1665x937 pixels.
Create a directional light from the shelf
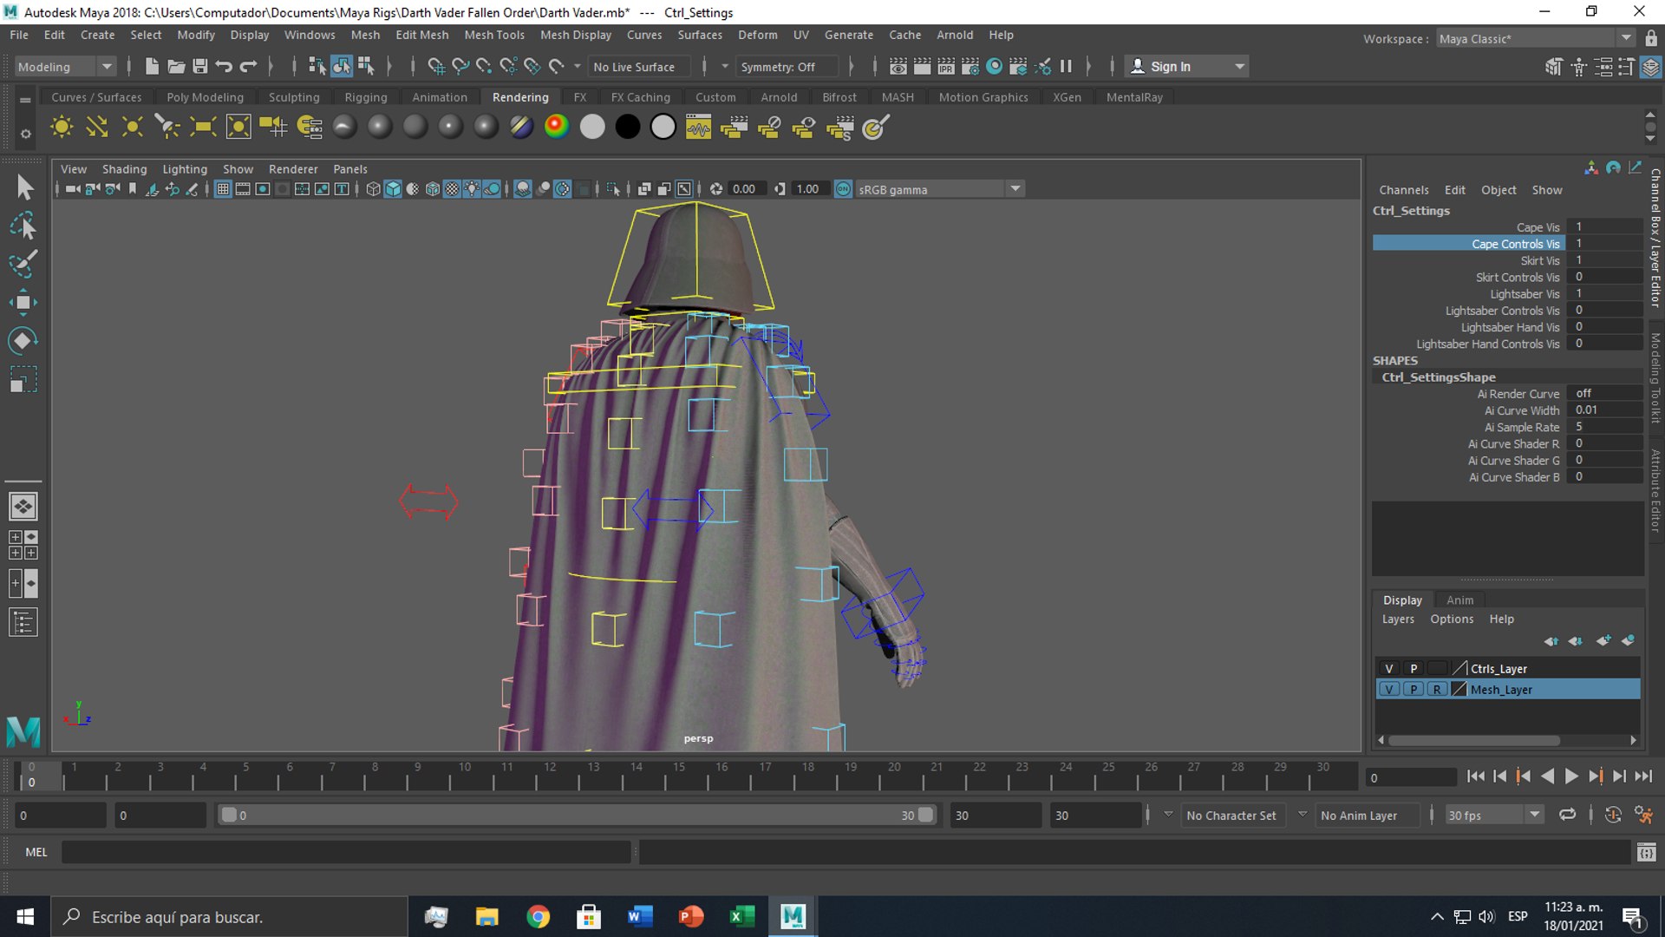coord(97,128)
